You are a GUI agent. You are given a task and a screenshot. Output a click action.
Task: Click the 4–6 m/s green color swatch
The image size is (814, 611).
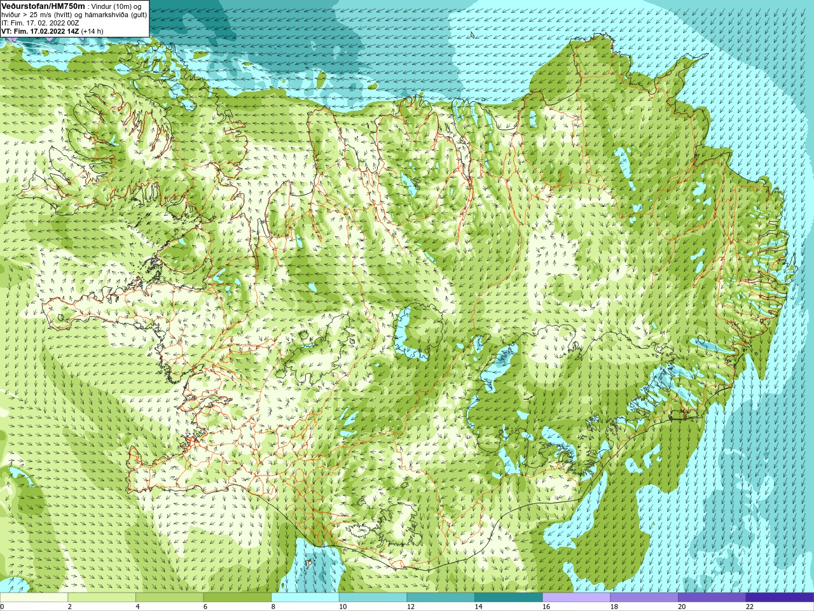coord(170,598)
